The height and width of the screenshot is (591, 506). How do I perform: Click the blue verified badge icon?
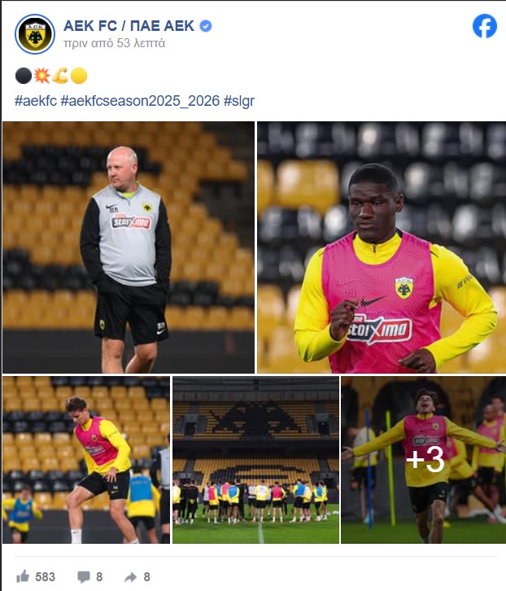(206, 26)
